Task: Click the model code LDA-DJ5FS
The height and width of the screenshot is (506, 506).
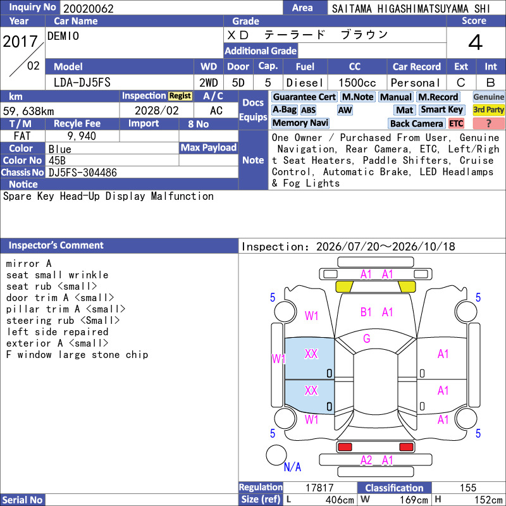Action: coord(82,83)
